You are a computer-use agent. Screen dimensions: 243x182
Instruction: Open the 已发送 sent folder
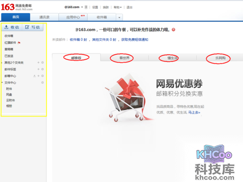pyautogui.click(x=9, y=56)
